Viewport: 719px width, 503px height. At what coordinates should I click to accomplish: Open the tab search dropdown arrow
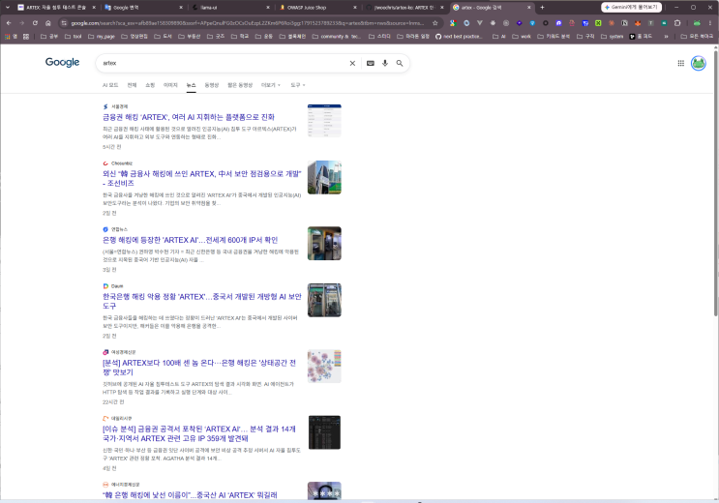pos(8,8)
